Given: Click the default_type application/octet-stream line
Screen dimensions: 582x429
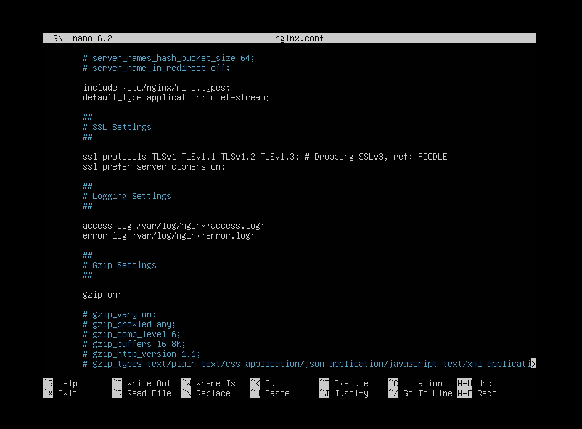Looking at the screenshot, I should click(x=176, y=97).
